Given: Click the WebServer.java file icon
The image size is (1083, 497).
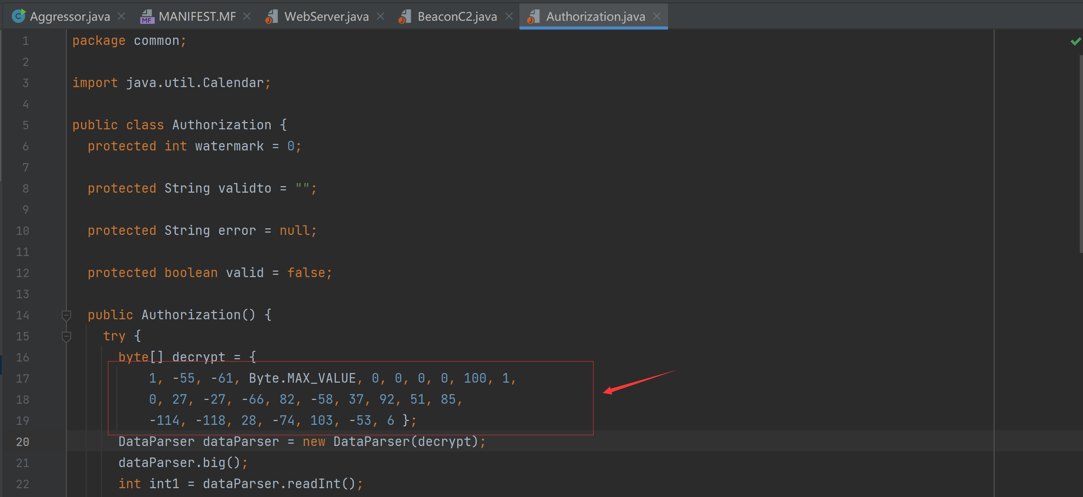Looking at the screenshot, I should (271, 17).
